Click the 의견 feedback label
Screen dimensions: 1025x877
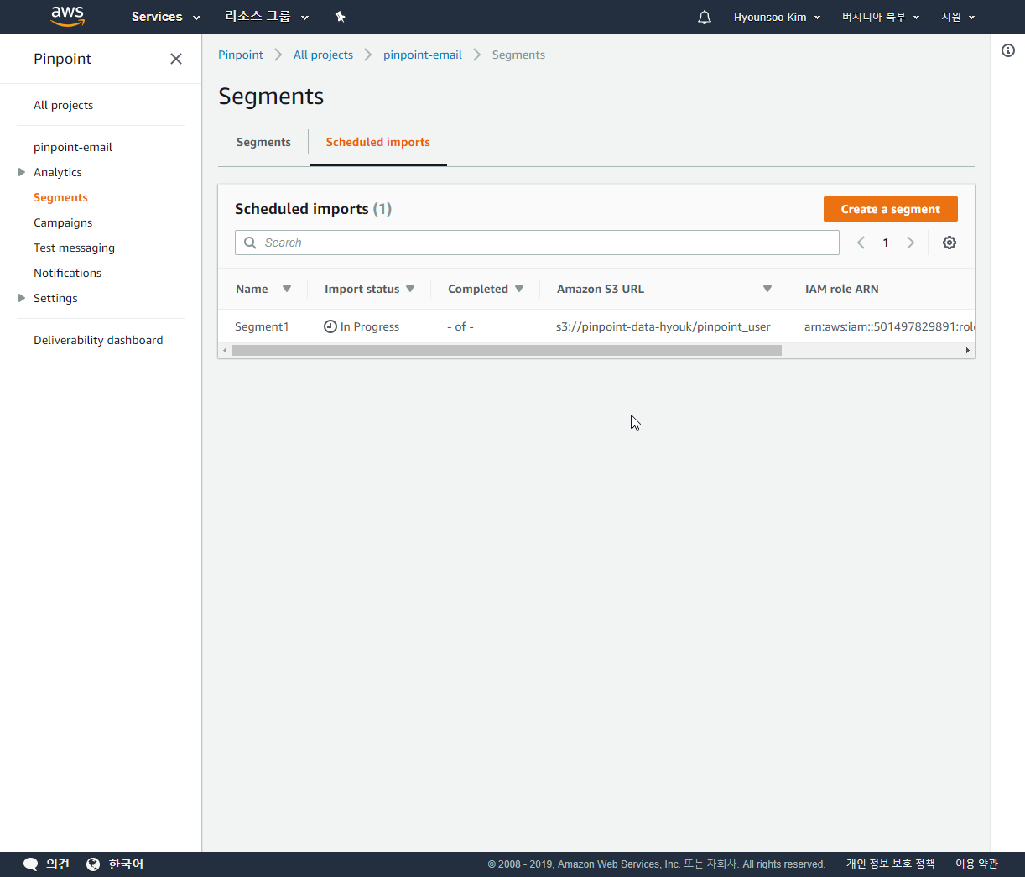pos(58,864)
